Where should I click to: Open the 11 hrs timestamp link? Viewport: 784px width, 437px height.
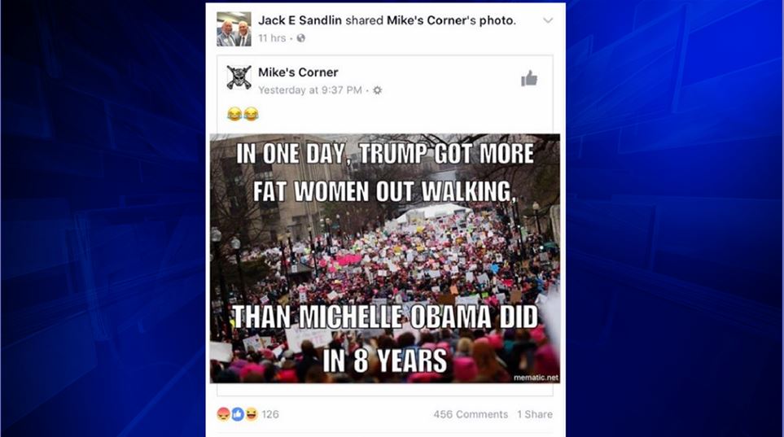tap(272, 38)
